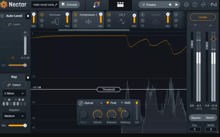Toggle auto makeup gain 'A' button
Screen dimensions: 220x137
[x=120, y=109]
